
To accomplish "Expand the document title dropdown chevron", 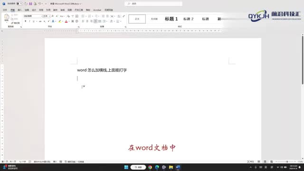I will [80, 4].
